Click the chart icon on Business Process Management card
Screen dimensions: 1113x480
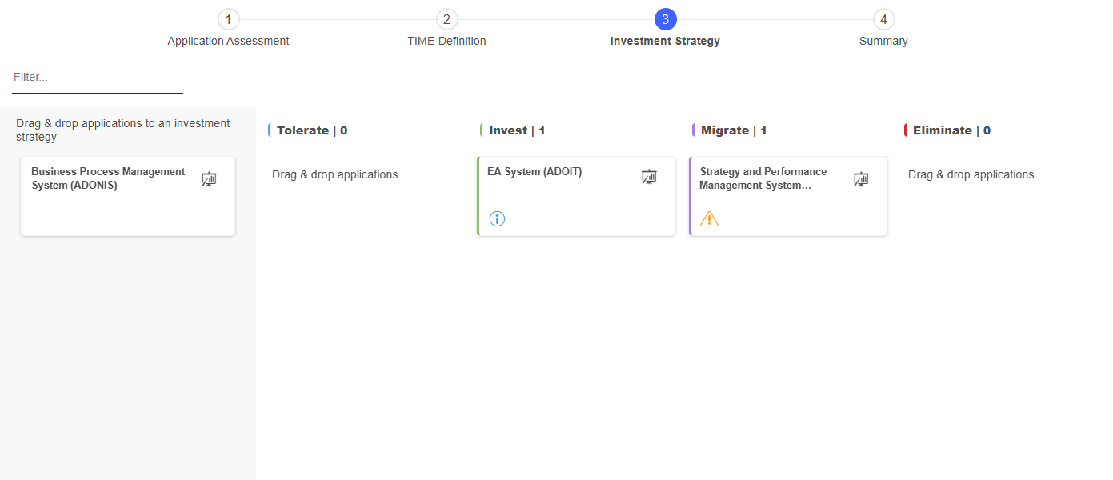(x=209, y=179)
